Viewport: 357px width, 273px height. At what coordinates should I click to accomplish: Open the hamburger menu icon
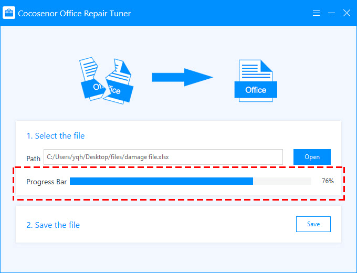click(316, 13)
